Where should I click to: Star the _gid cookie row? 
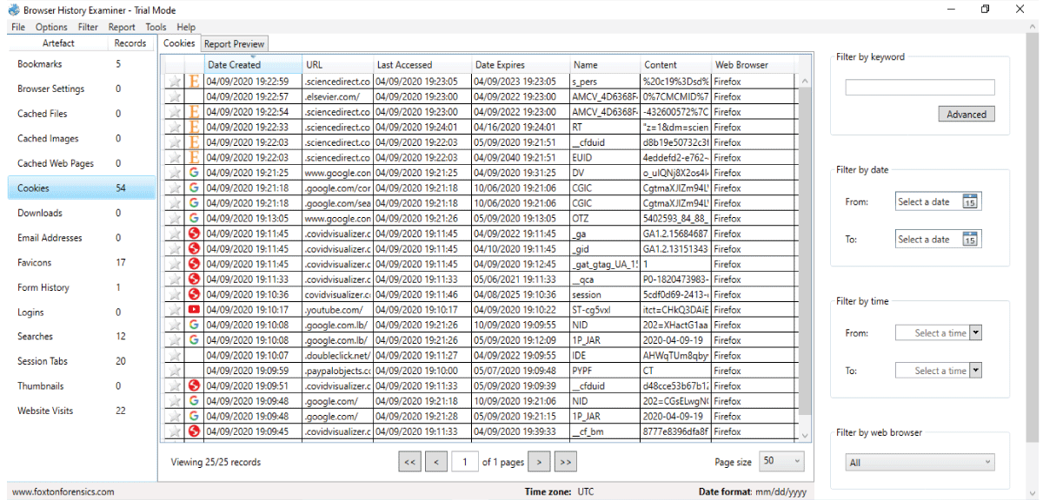175,248
